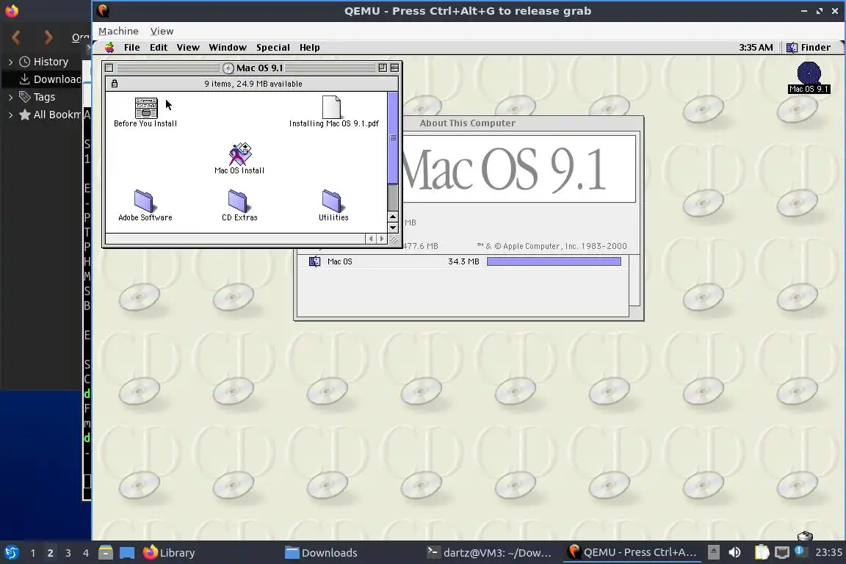Click the QEMU taskbar entry
Viewport: 846px width, 564px height.
(632, 553)
